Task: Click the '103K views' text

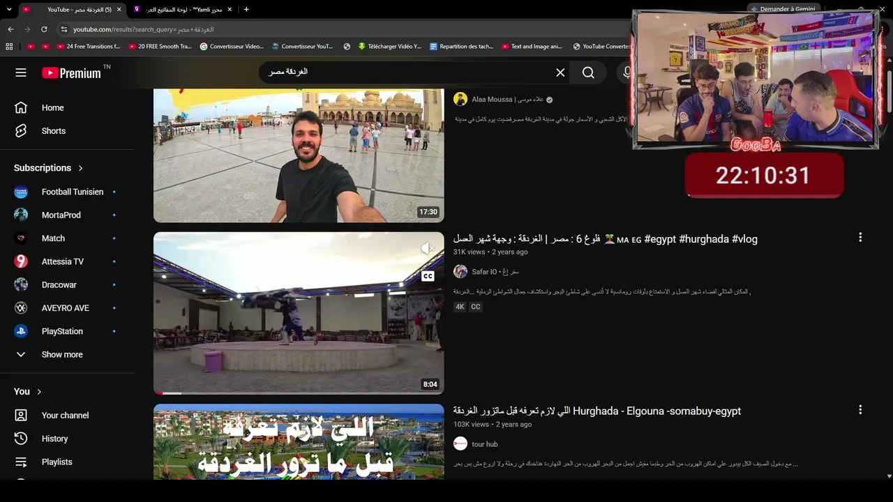Action: pos(471,425)
